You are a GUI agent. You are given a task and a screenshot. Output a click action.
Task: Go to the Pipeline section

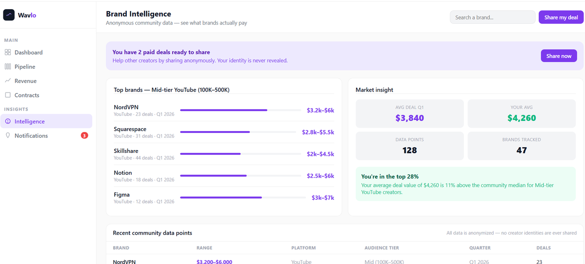pos(46,67)
